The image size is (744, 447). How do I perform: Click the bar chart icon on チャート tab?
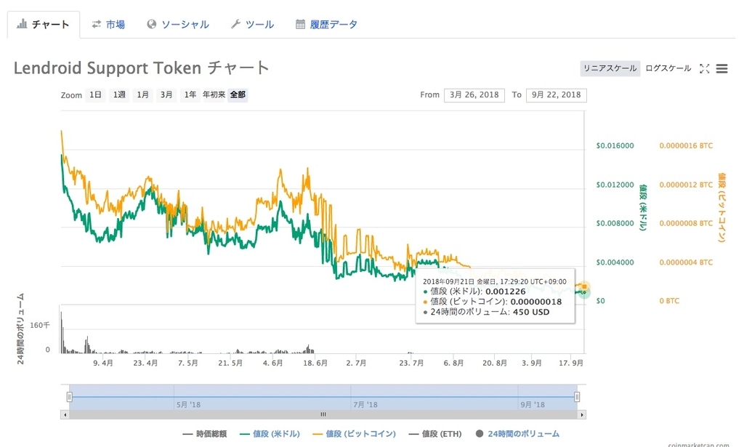(22, 24)
